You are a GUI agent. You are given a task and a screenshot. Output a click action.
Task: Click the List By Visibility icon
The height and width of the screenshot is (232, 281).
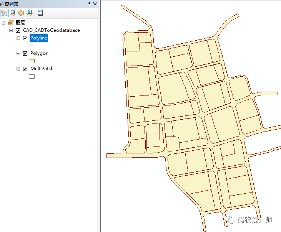21,13
